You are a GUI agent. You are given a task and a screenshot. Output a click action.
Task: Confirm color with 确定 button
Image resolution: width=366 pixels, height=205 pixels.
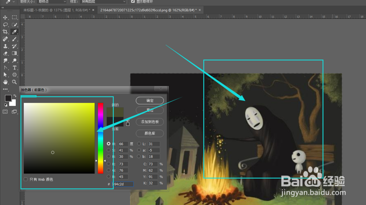[x=150, y=101]
